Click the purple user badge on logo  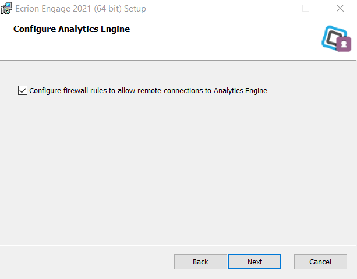tap(344, 44)
